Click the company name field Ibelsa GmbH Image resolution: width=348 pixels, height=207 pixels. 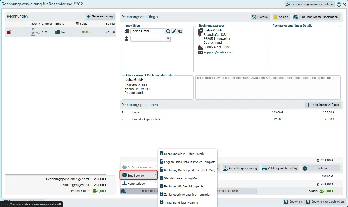coord(148,31)
